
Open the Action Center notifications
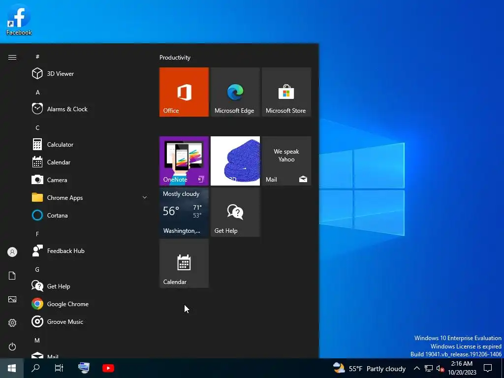tap(488, 368)
